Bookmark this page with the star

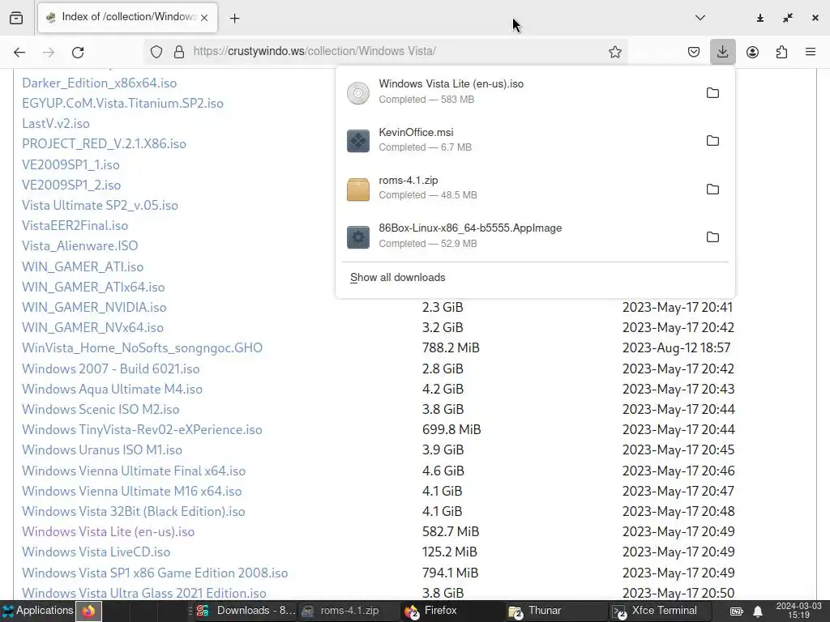pos(614,52)
